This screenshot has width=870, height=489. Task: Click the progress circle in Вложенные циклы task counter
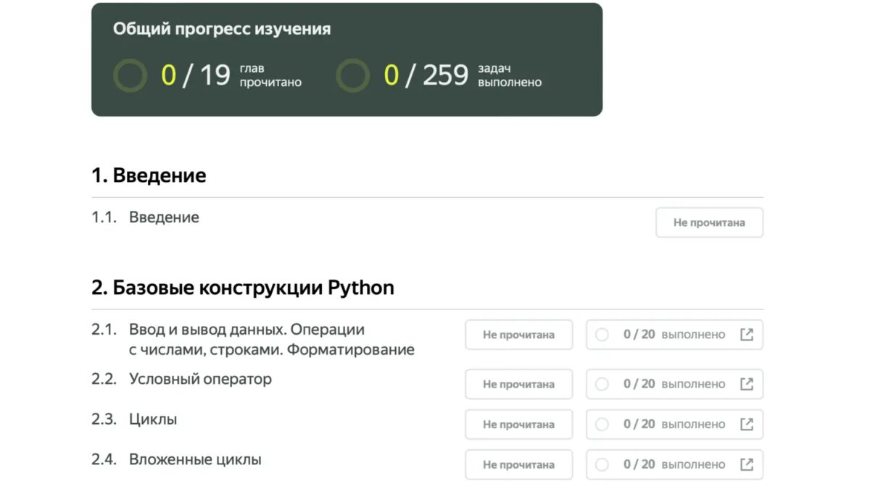point(602,464)
